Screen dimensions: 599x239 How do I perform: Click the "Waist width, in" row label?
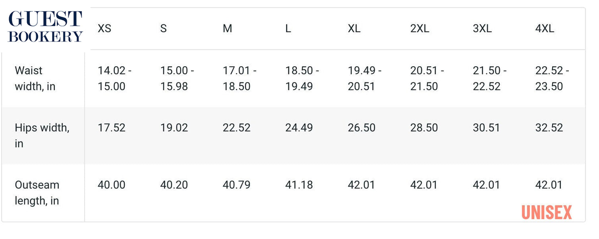coord(35,78)
